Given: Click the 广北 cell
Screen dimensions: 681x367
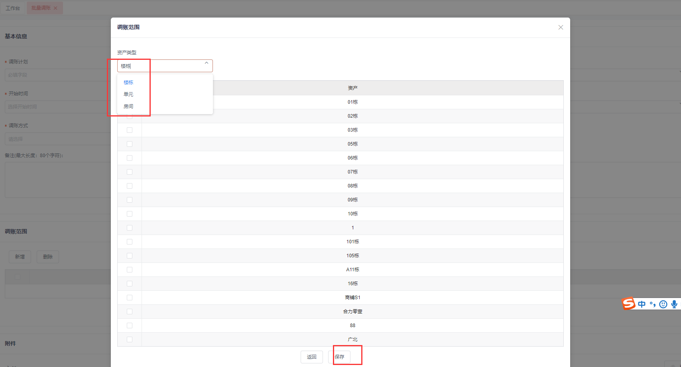Looking at the screenshot, I should coord(352,339).
